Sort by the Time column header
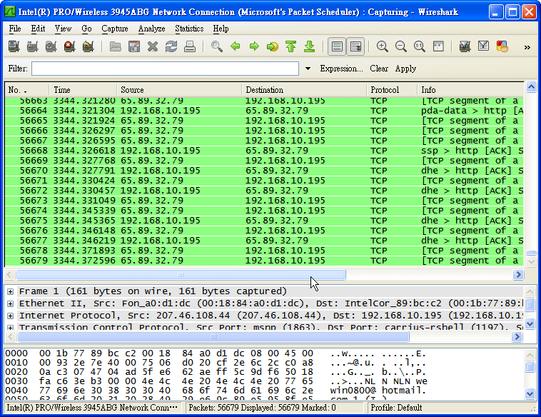541x417 pixels. coord(83,90)
